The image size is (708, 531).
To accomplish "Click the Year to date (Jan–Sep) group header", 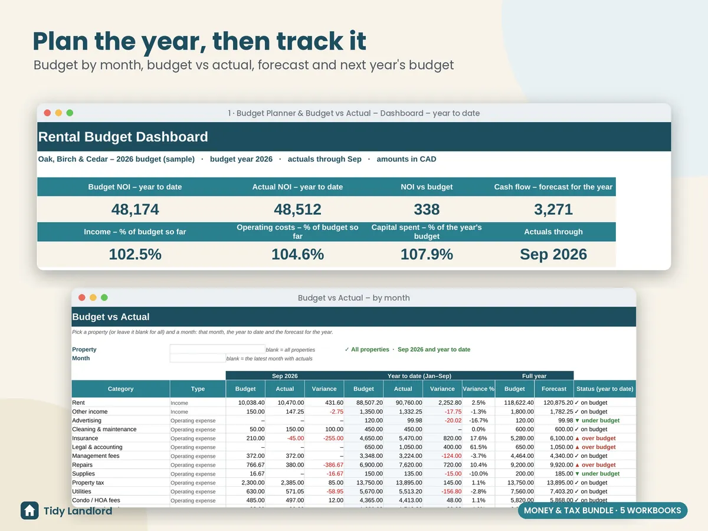I will [x=419, y=376].
